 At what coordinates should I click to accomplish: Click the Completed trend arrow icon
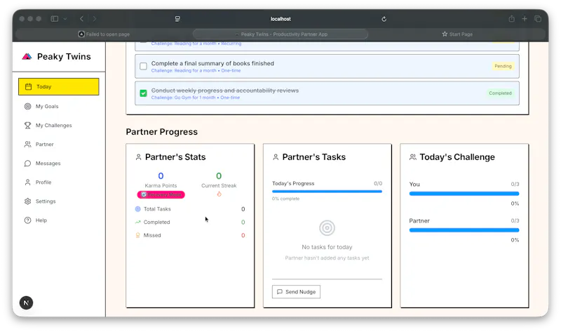pos(137,222)
